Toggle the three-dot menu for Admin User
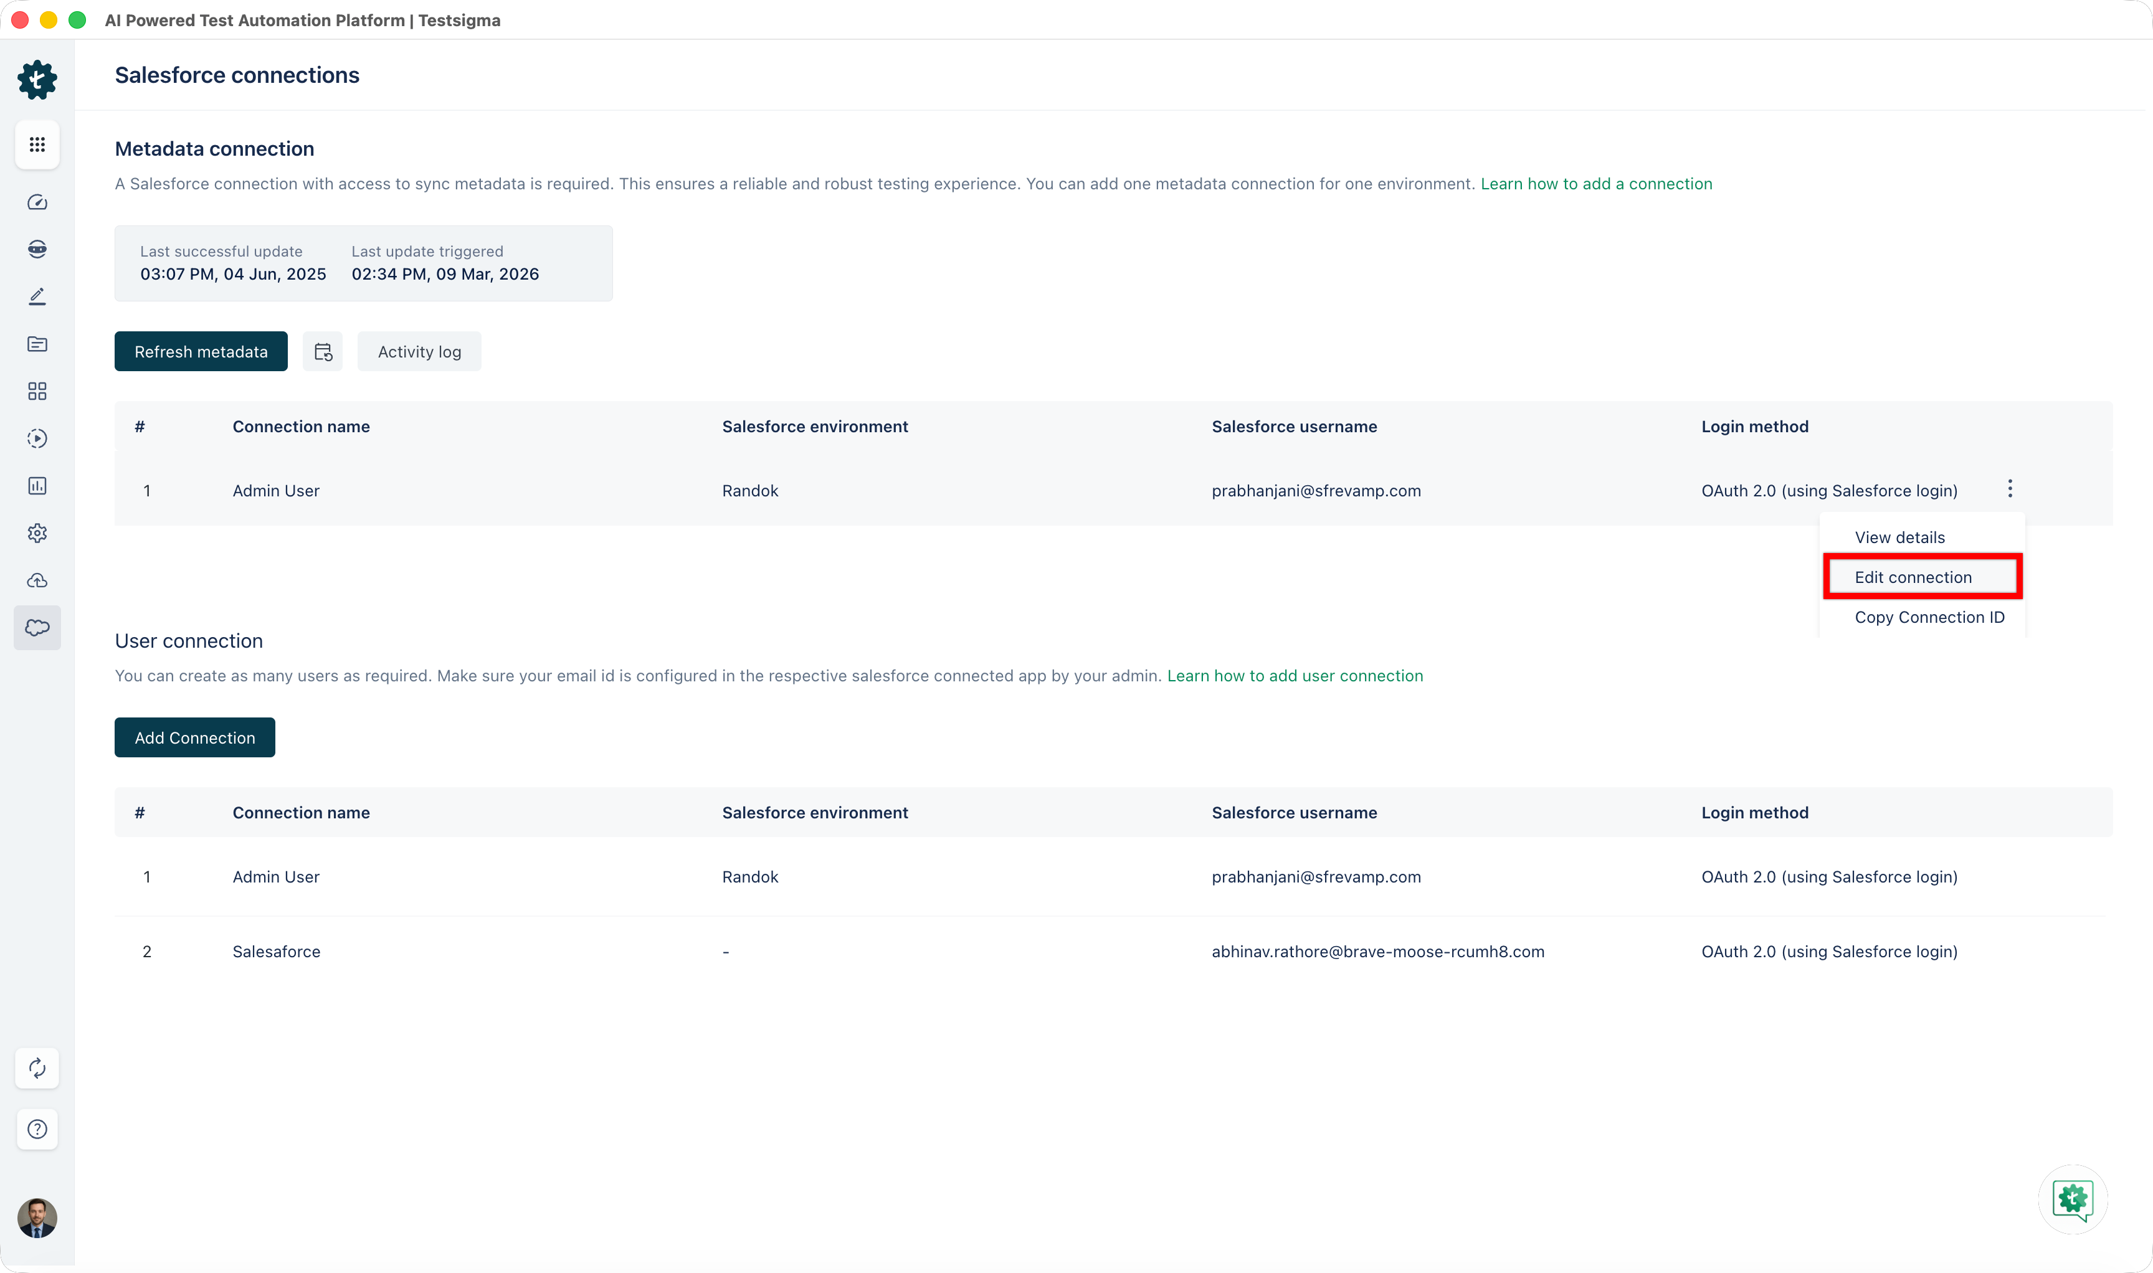 pos(2010,489)
